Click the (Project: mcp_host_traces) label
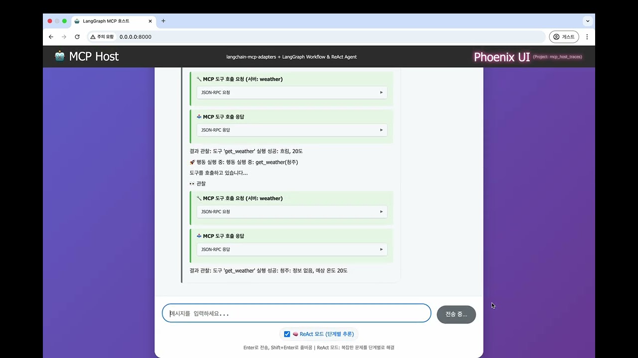 pos(557,57)
